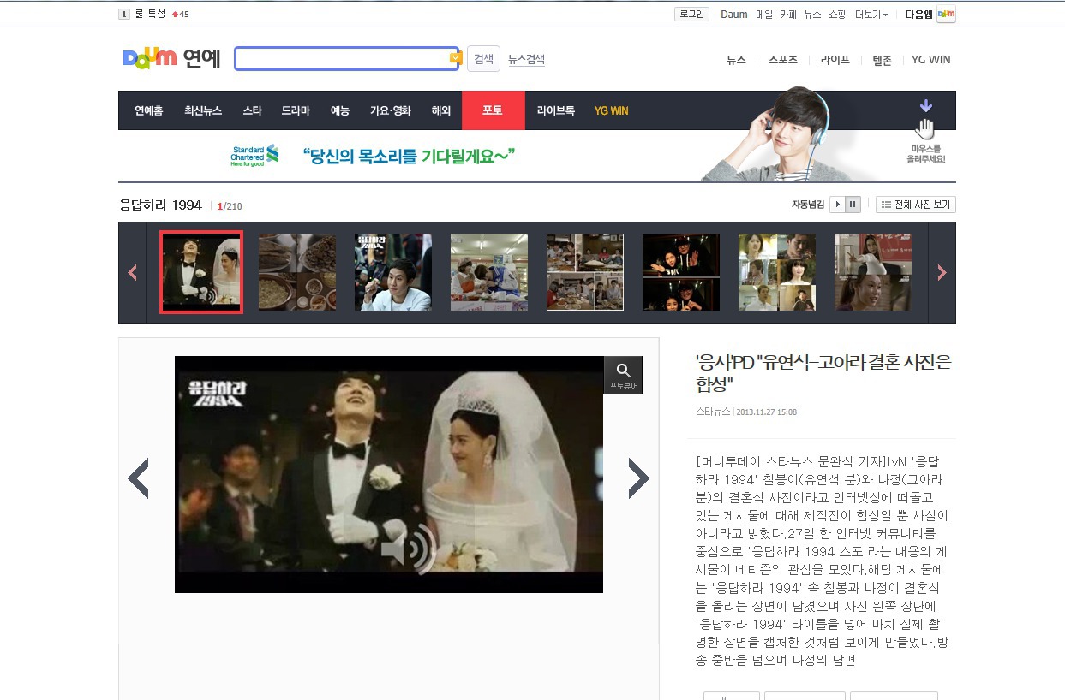Select the wedding photo thumbnail
The image size is (1065, 700).
pos(201,272)
